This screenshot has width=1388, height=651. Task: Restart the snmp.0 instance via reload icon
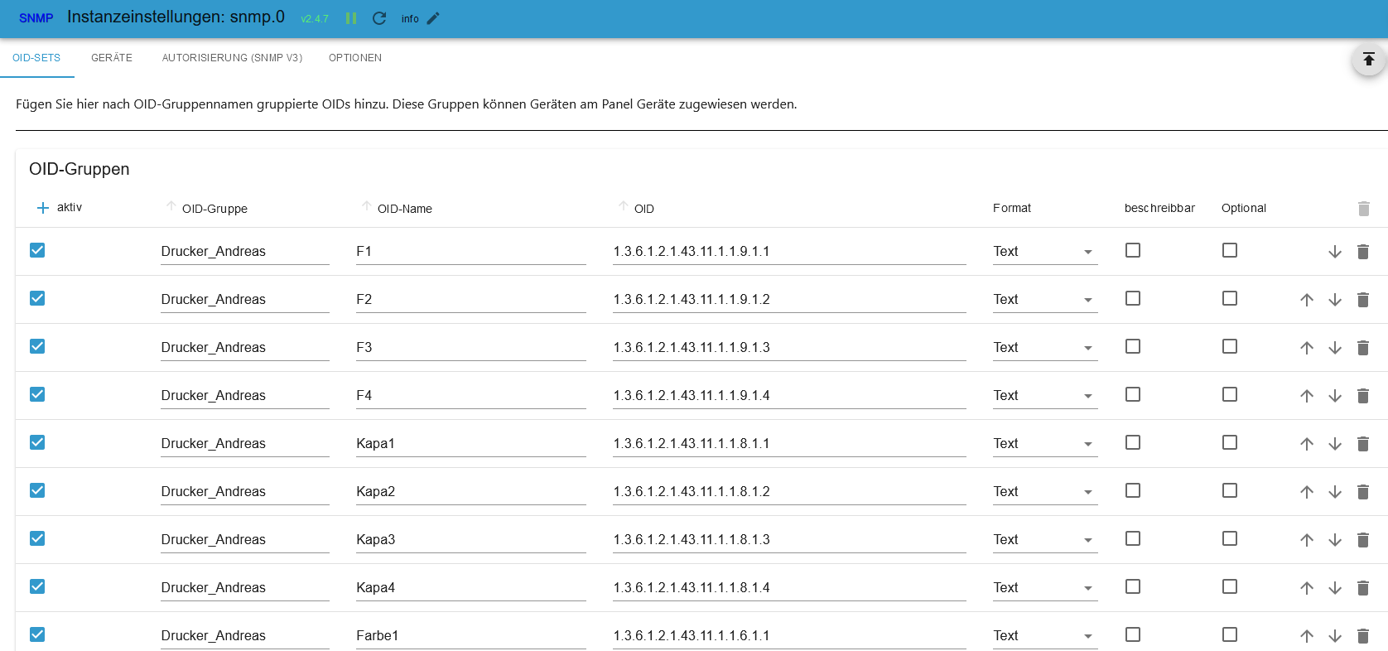click(x=379, y=18)
